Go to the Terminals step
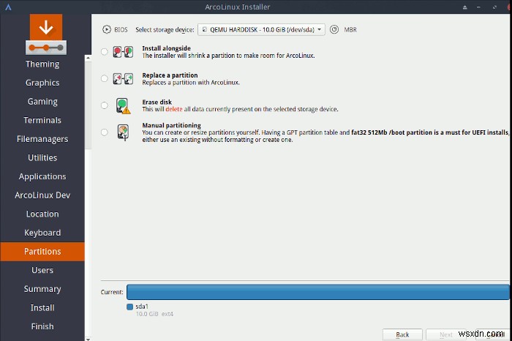This screenshot has height=341, width=512. coord(42,120)
